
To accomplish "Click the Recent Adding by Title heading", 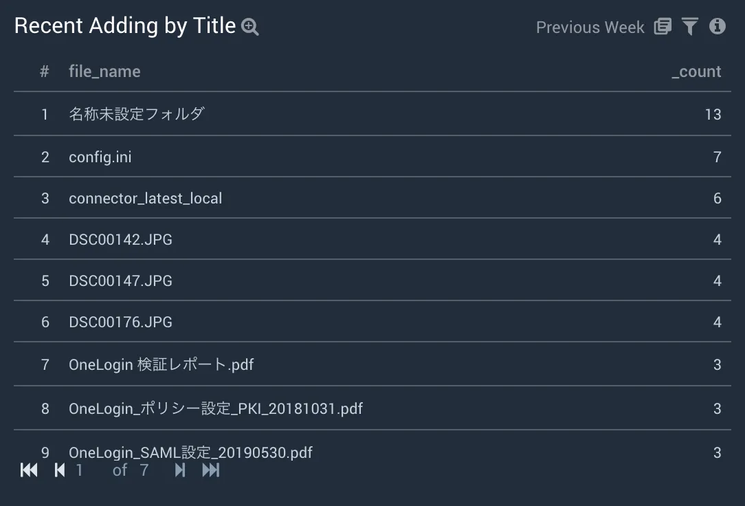I will 125,25.
